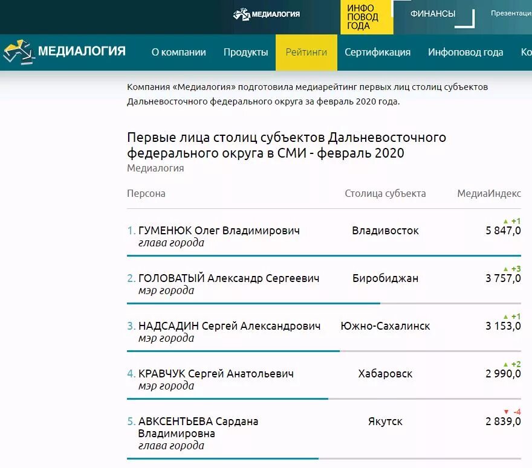Image resolution: width=532 pixels, height=468 pixels.
Task: Click the Биробиджан city cell
Action: pos(385,278)
